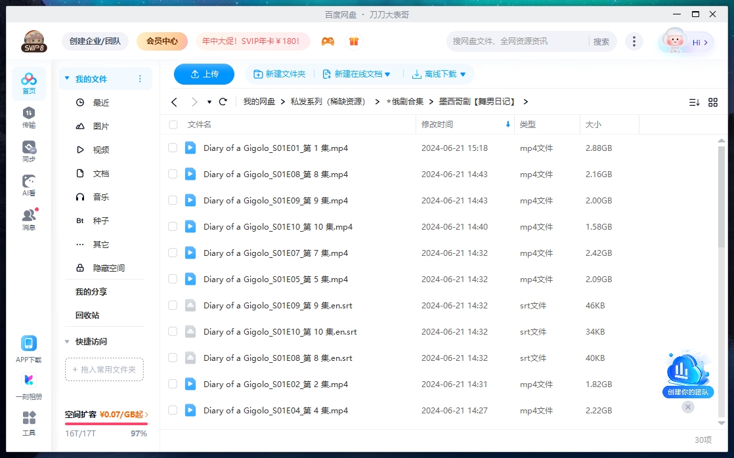Screen dimensions: 734x458
Task: Select checkbox for Diary of a Gigolo S01E01
Action: [173, 148]
